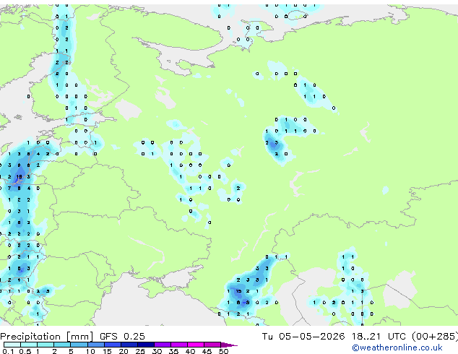458x354 pixels.
Task: Click the legend label '35'
Action: pyautogui.click(x=173, y=351)
